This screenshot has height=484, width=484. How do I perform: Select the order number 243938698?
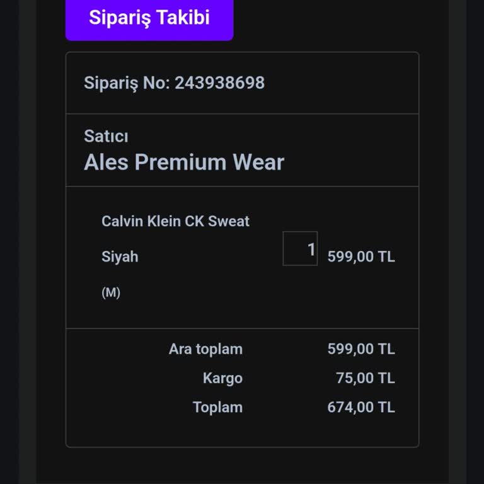tap(219, 83)
